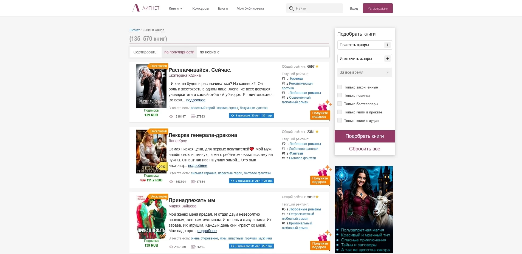
Task: Open the Книги dropdown menu
Action: 176,8
